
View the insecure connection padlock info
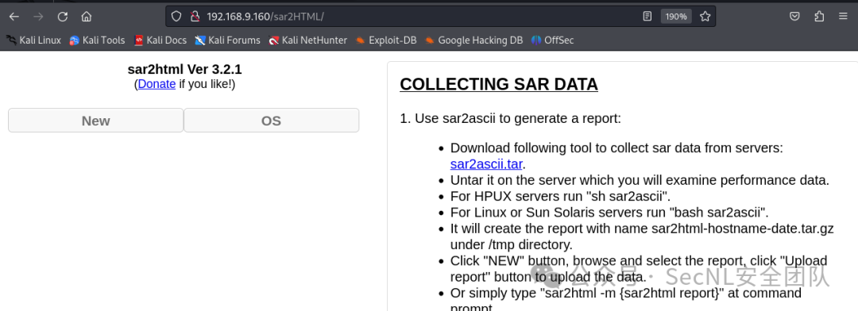click(195, 17)
